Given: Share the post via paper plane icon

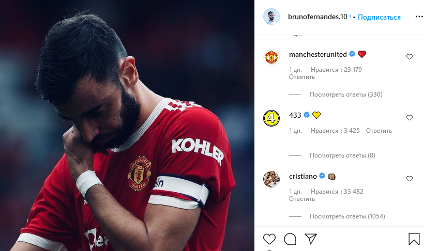Looking at the screenshot, I should [311, 239].
